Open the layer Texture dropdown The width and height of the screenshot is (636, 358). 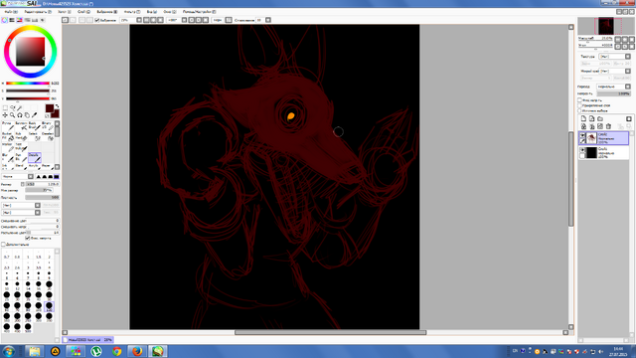click(x=615, y=57)
